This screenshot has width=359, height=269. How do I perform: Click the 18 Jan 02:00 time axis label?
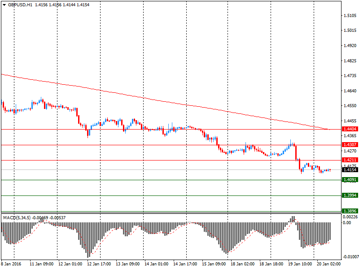click(242, 264)
